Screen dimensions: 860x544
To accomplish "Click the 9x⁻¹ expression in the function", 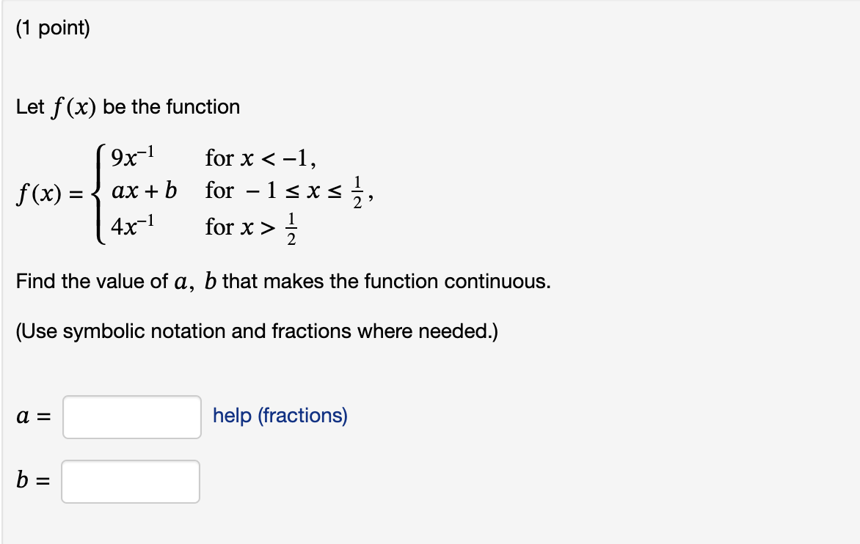I will click(x=132, y=155).
